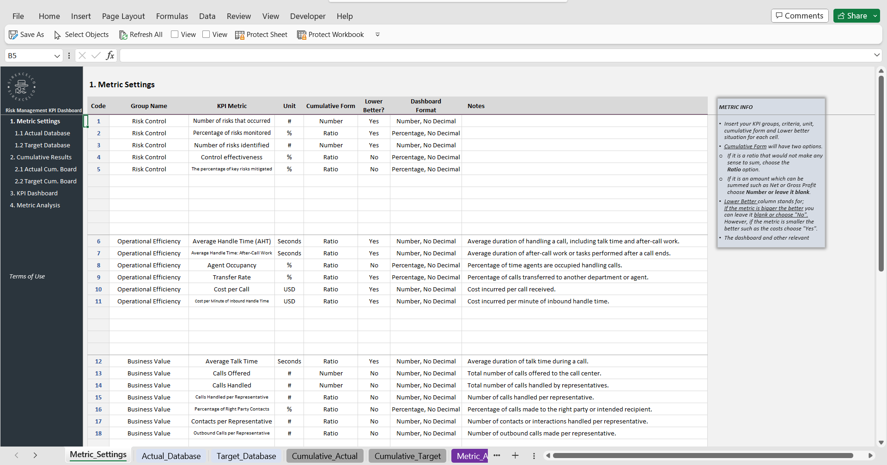The width and height of the screenshot is (887, 465).
Task: Click the Protect Workbook icon
Action: [x=302, y=35]
